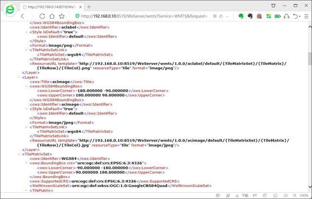Image resolution: width=312 pixels, height=199 pixels.
Task: Click the vertical scrollbar thumb
Action: tap(310, 59)
